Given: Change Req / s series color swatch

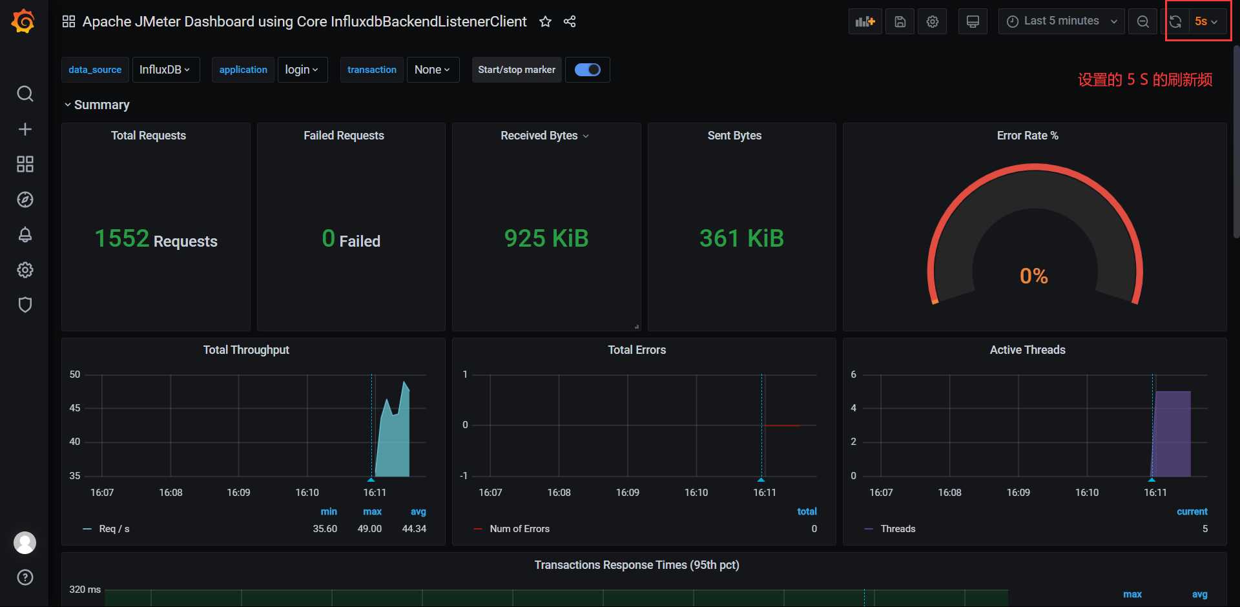Looking at the screenshot, I should coord(87,529).
